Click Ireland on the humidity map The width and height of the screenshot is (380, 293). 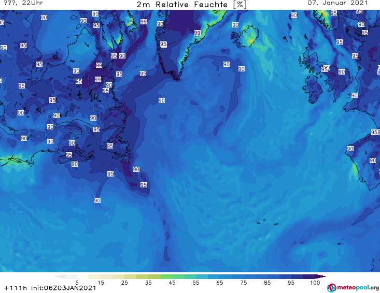[313, 89]
